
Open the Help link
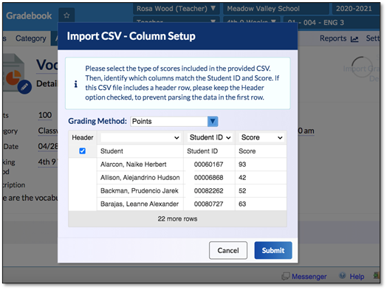pyautogui.click(x=357, y=277)
